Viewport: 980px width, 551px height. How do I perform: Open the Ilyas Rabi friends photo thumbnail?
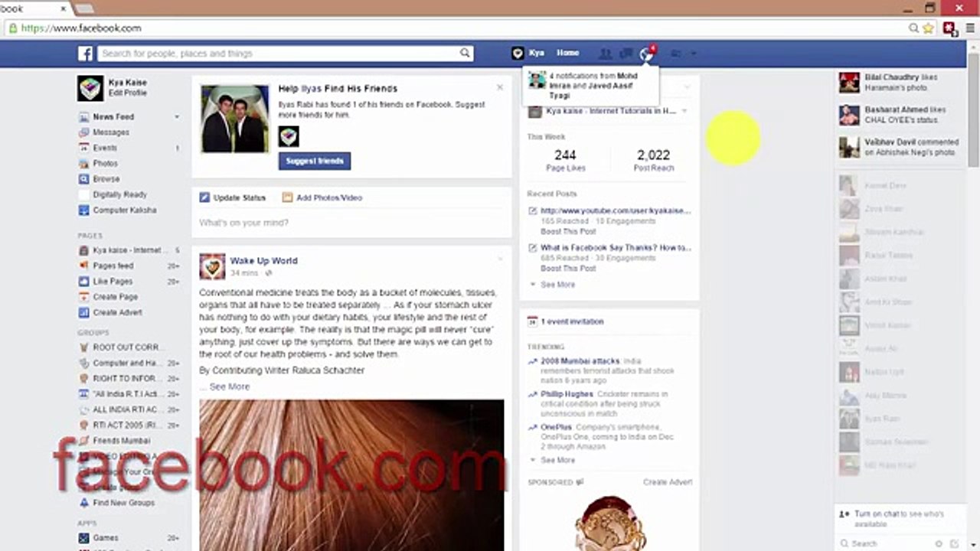(x=235, y=119)
